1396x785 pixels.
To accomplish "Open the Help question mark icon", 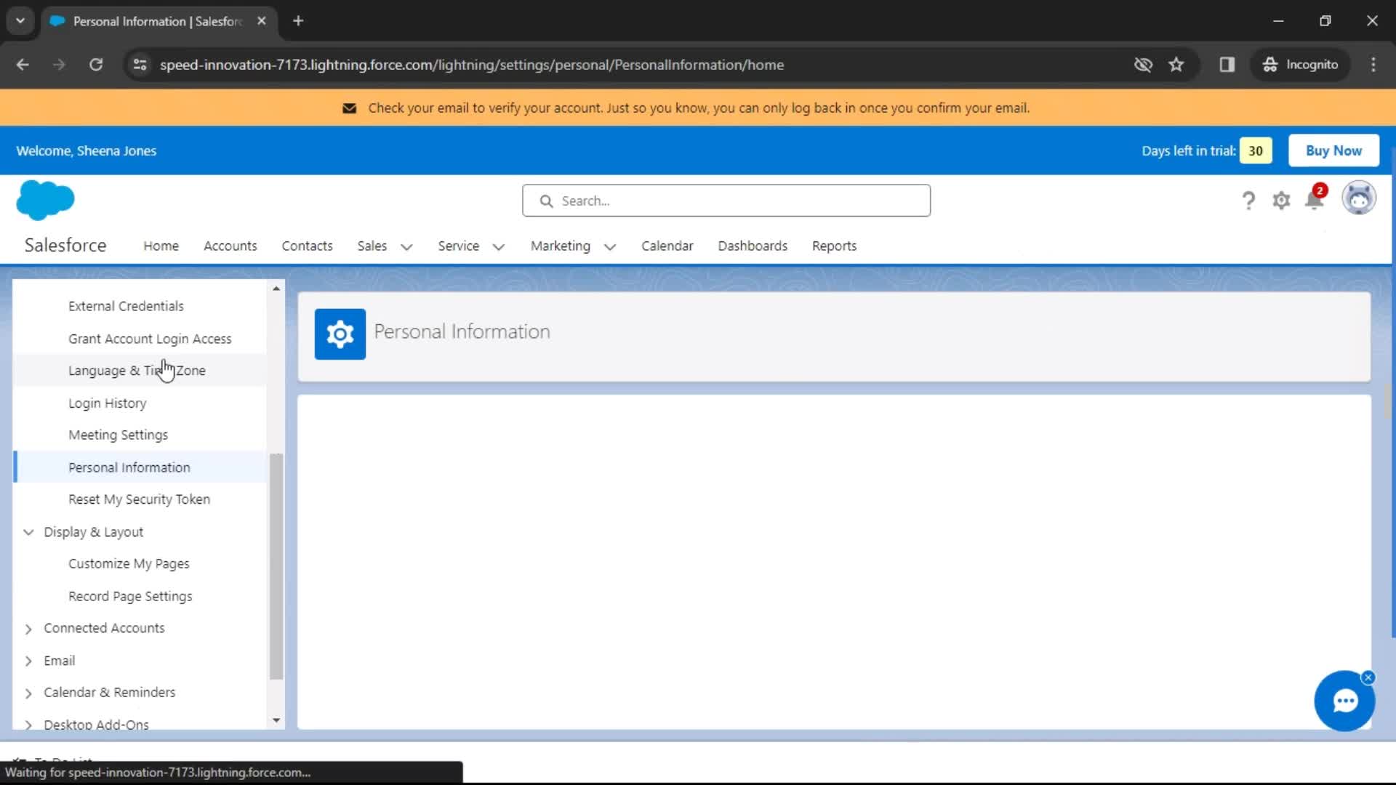I will 1248,201.
